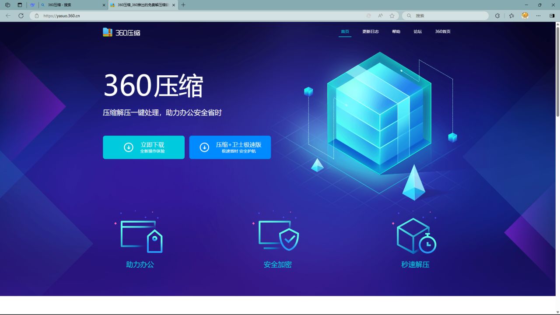This screenshot has height=315, width=560.
Task: Open the 360首页 nav link
Action: click(443, 31)
